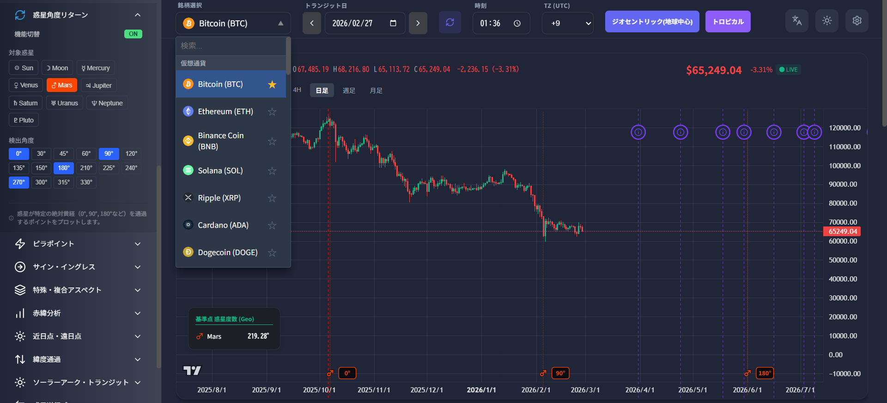Go to next transit date

click(x=418, y=23)
